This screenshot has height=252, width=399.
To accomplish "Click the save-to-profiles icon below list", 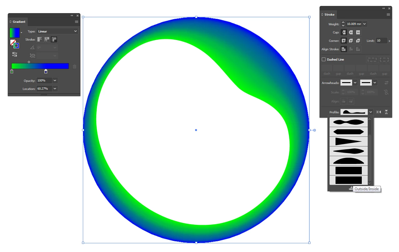I will [x=351, y=188].
